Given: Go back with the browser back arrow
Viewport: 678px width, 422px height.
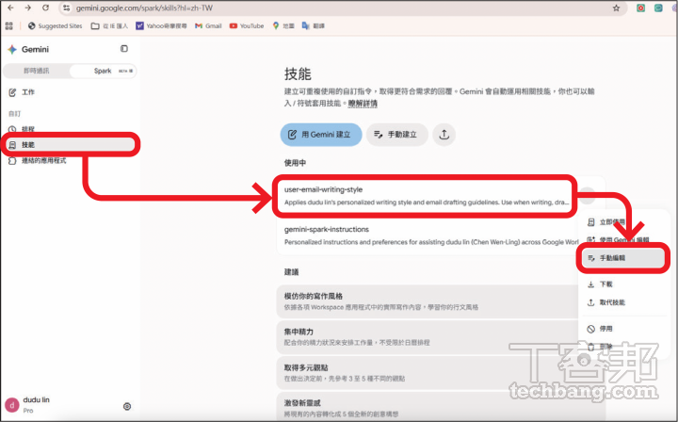Looking at the screenshot, I should click(x=10, y=8).
